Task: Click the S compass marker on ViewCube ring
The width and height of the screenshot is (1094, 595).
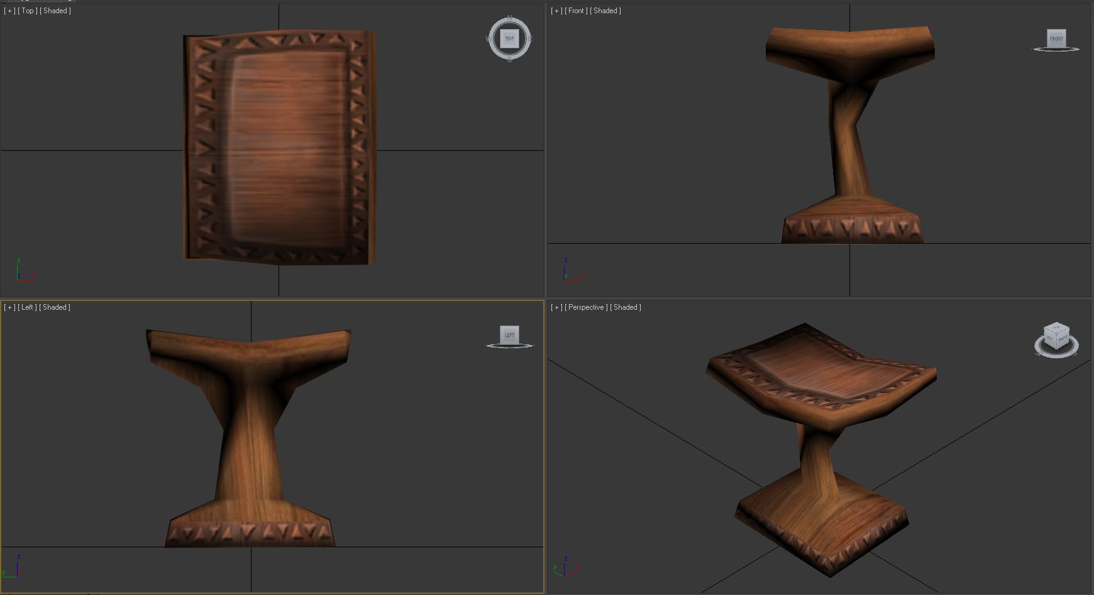Action: point(510,60)
